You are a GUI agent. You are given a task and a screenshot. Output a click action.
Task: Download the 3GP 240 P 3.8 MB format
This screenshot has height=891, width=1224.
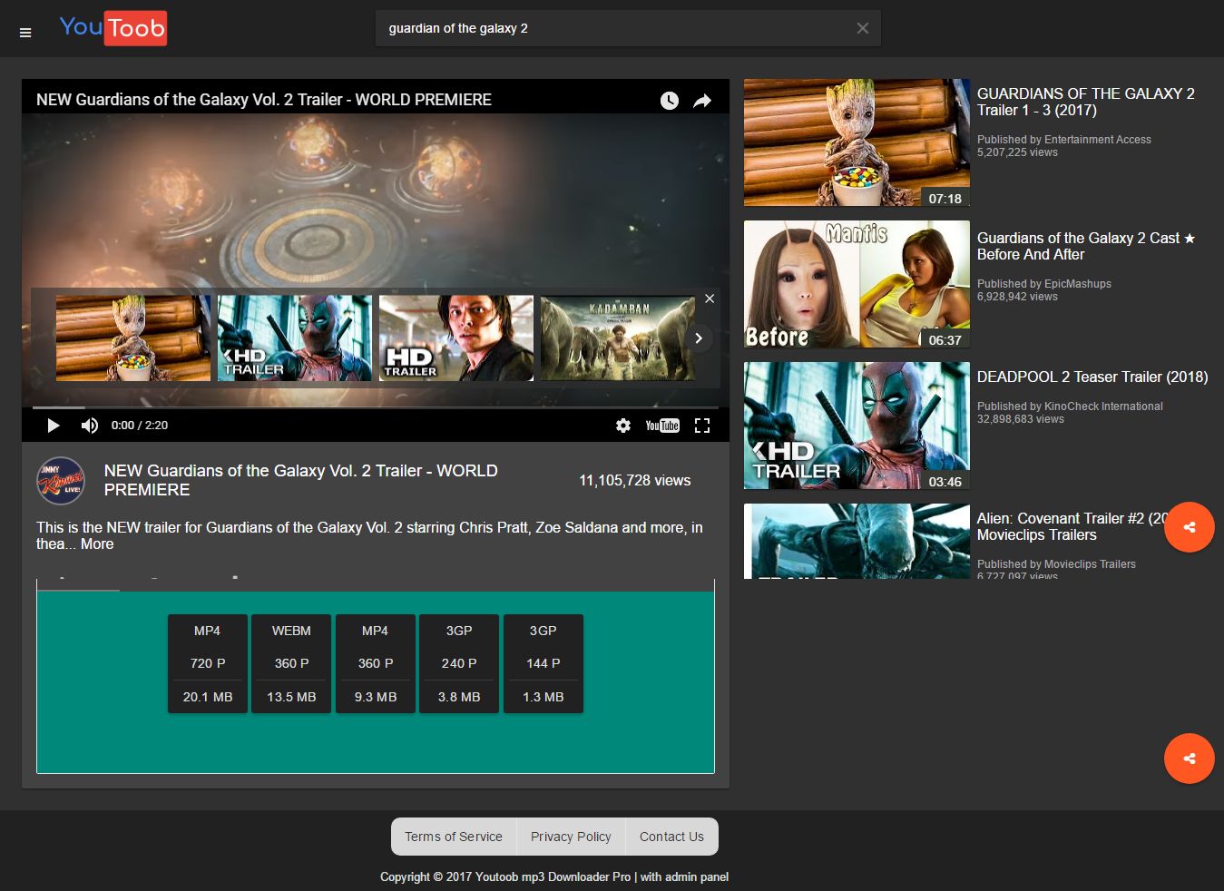coord(459,663)
